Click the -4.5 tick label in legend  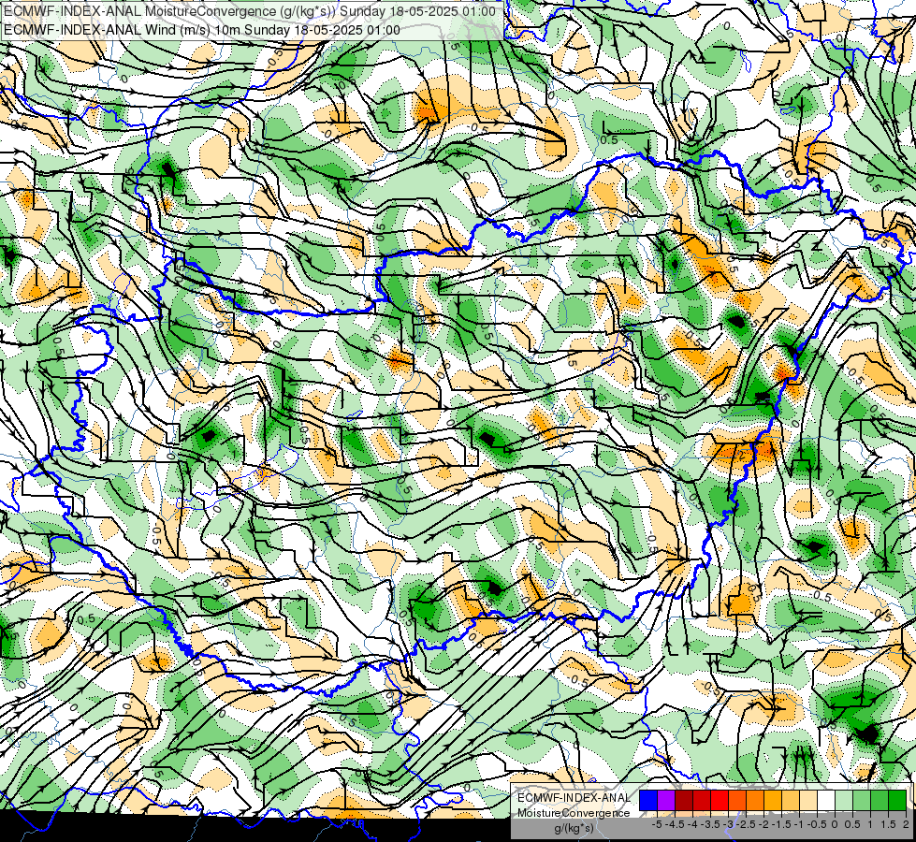676,824
